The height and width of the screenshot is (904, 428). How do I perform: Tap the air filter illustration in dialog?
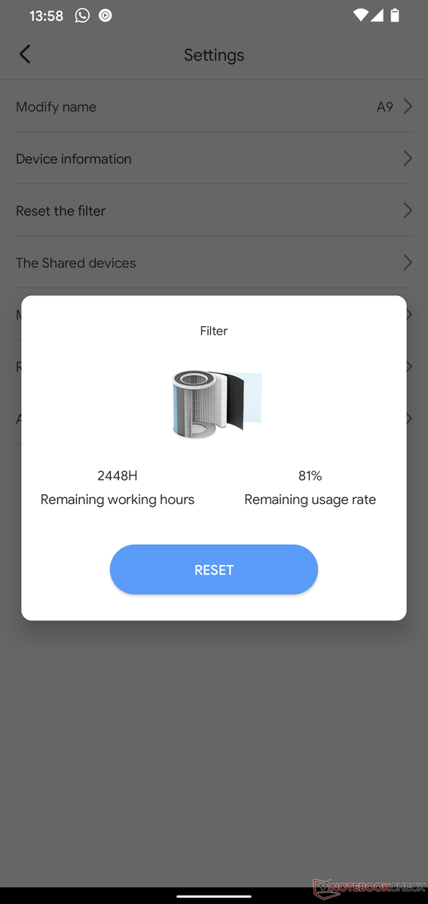[x=216, y=403]
